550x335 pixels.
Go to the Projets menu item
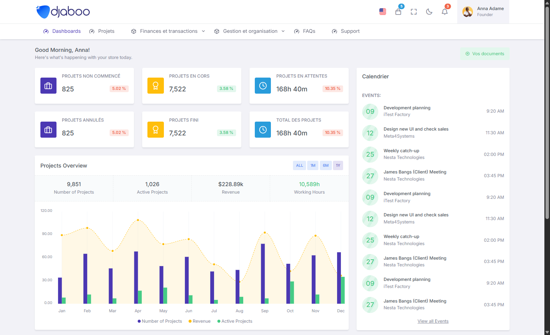coord(102,31)
